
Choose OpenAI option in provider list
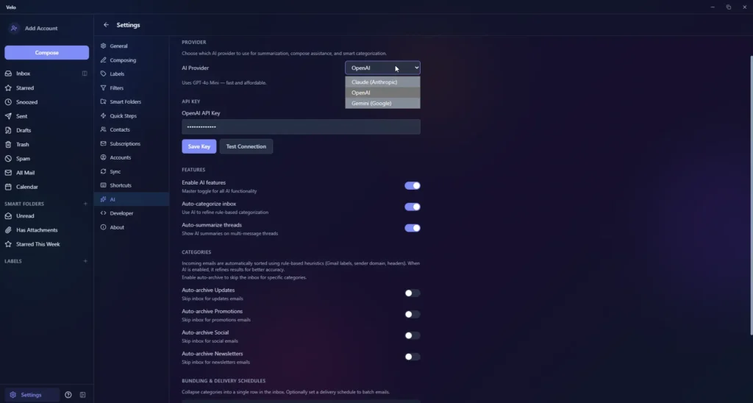coord(382,93)
